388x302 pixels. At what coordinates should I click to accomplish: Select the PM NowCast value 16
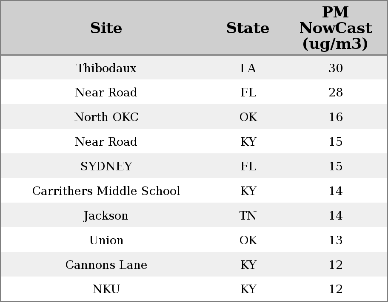336,117
